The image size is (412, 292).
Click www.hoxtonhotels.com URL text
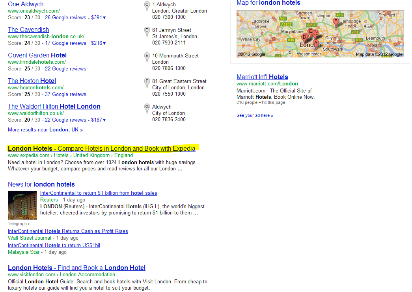click(36, 88)
